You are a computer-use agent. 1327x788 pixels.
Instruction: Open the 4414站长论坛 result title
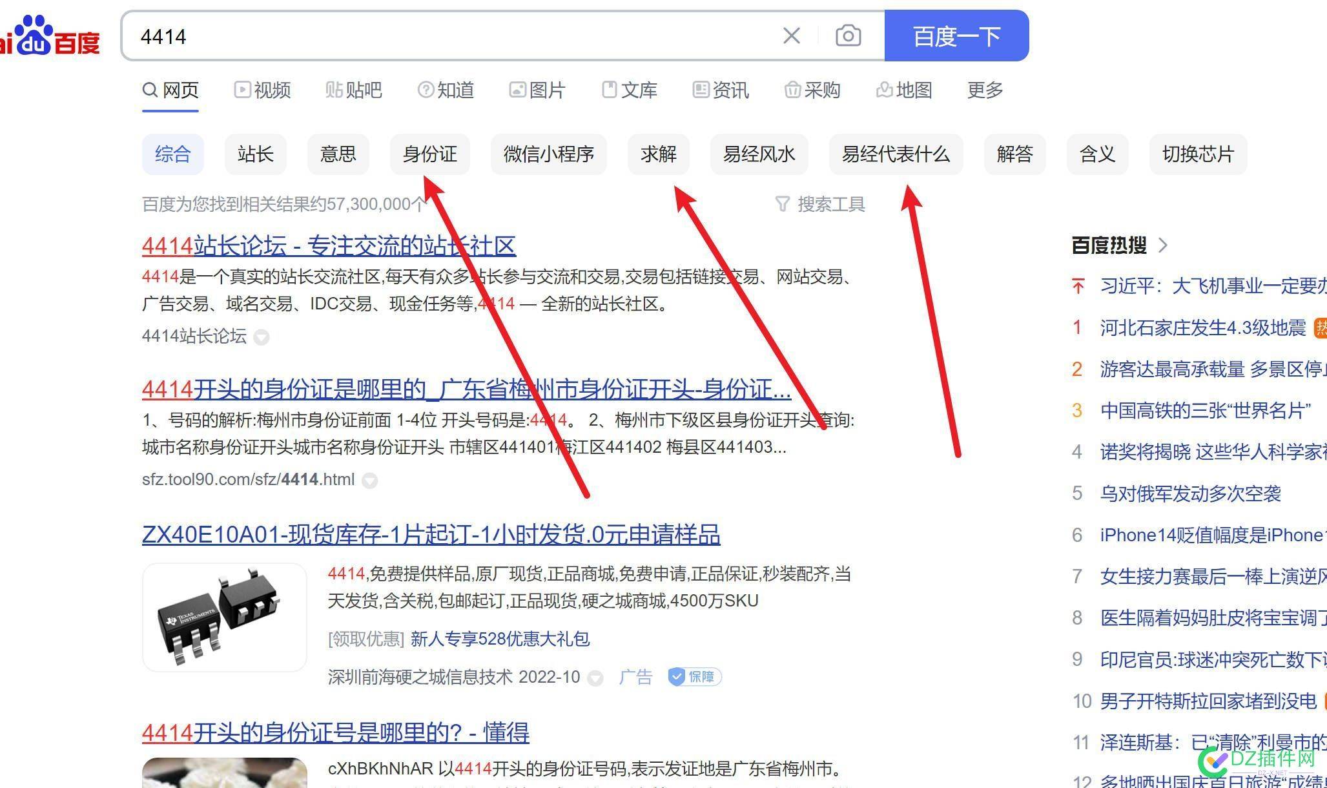[329, 246]
